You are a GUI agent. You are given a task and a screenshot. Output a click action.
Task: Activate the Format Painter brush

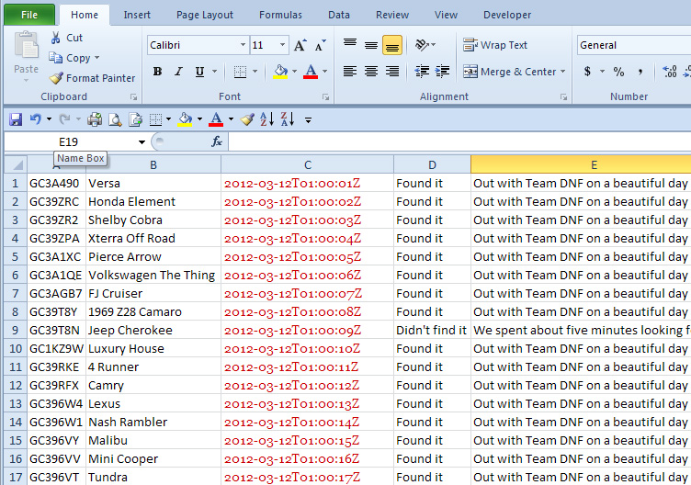[x=56, y=78]
